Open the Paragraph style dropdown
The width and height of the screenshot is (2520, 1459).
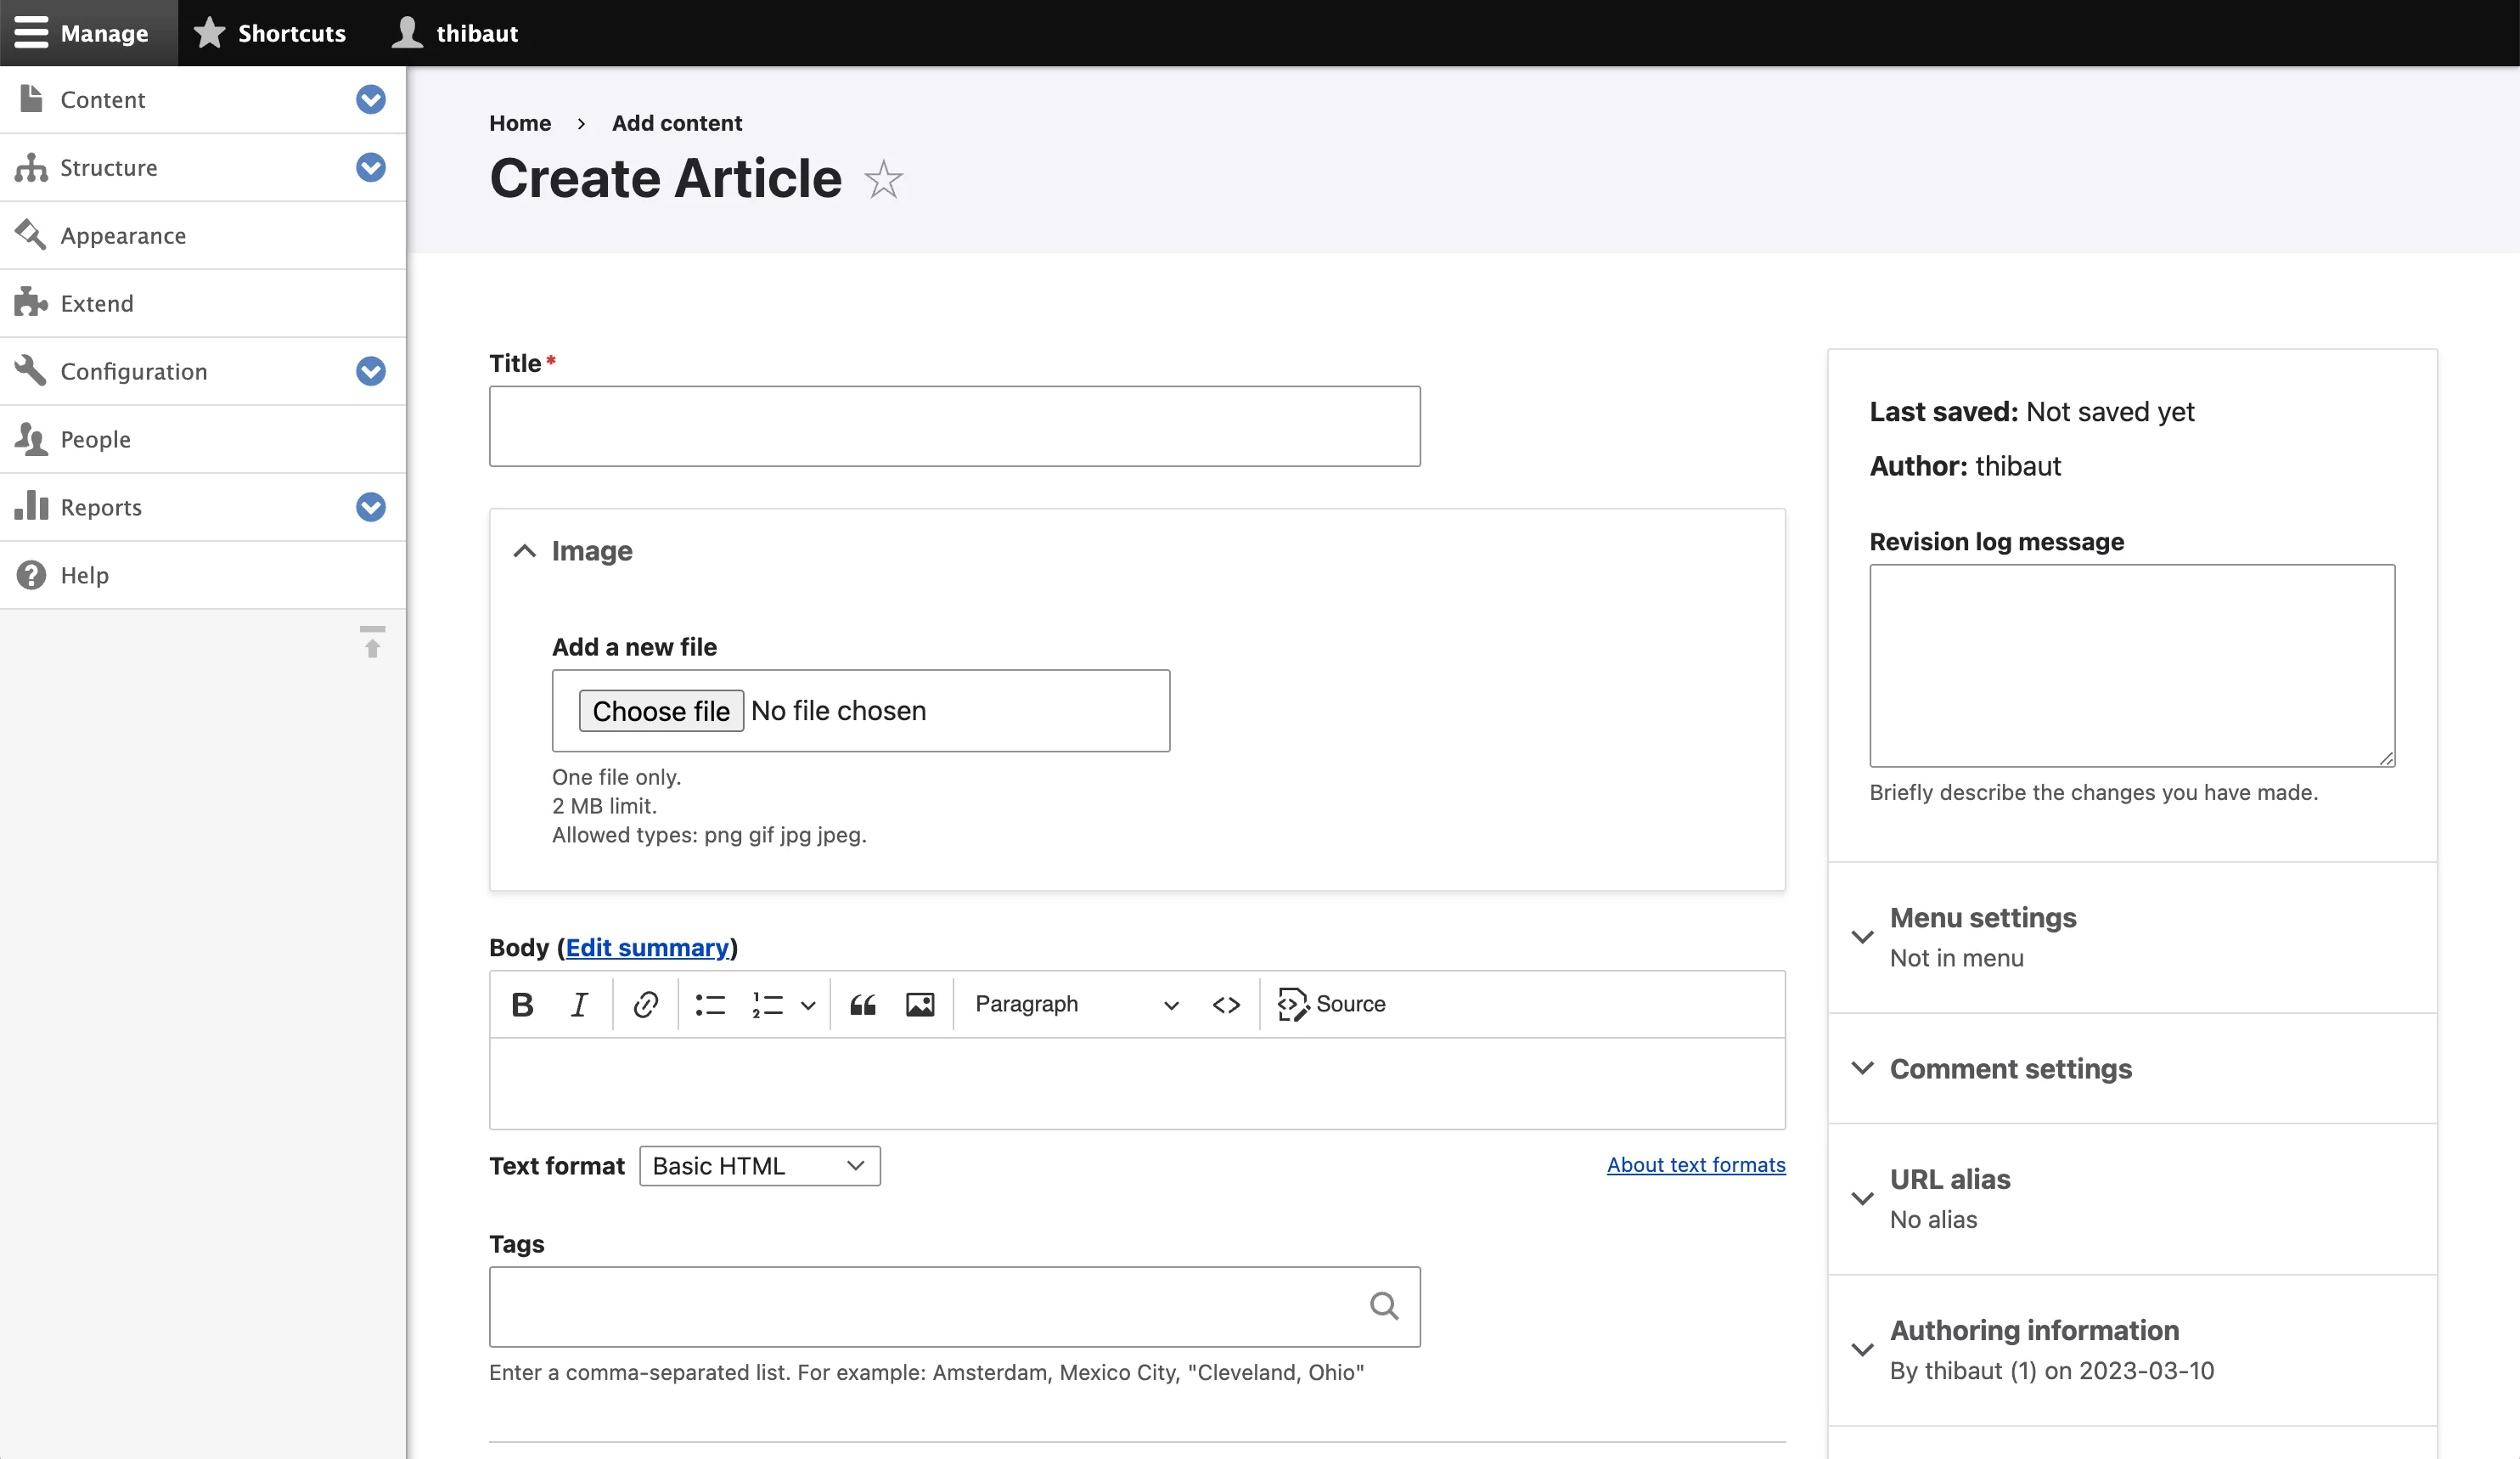[1071, 1002]
